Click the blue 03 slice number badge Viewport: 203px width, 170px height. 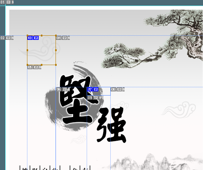30,38
